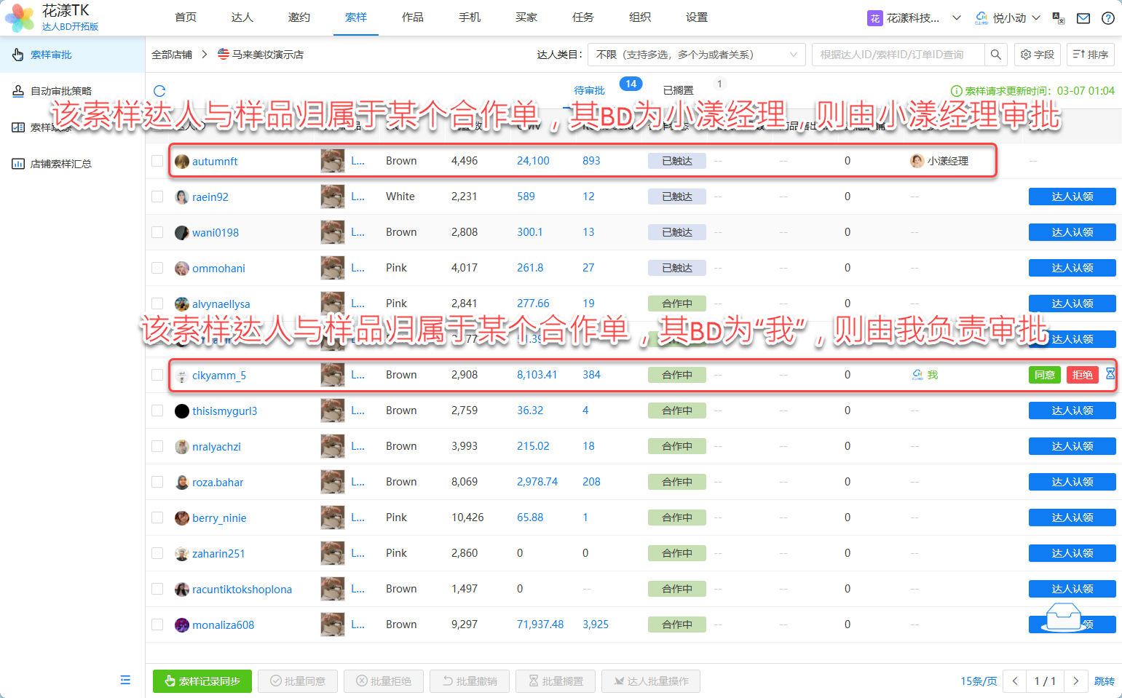
Task: Click the help question mark icon
Action: coord(1107,18)
